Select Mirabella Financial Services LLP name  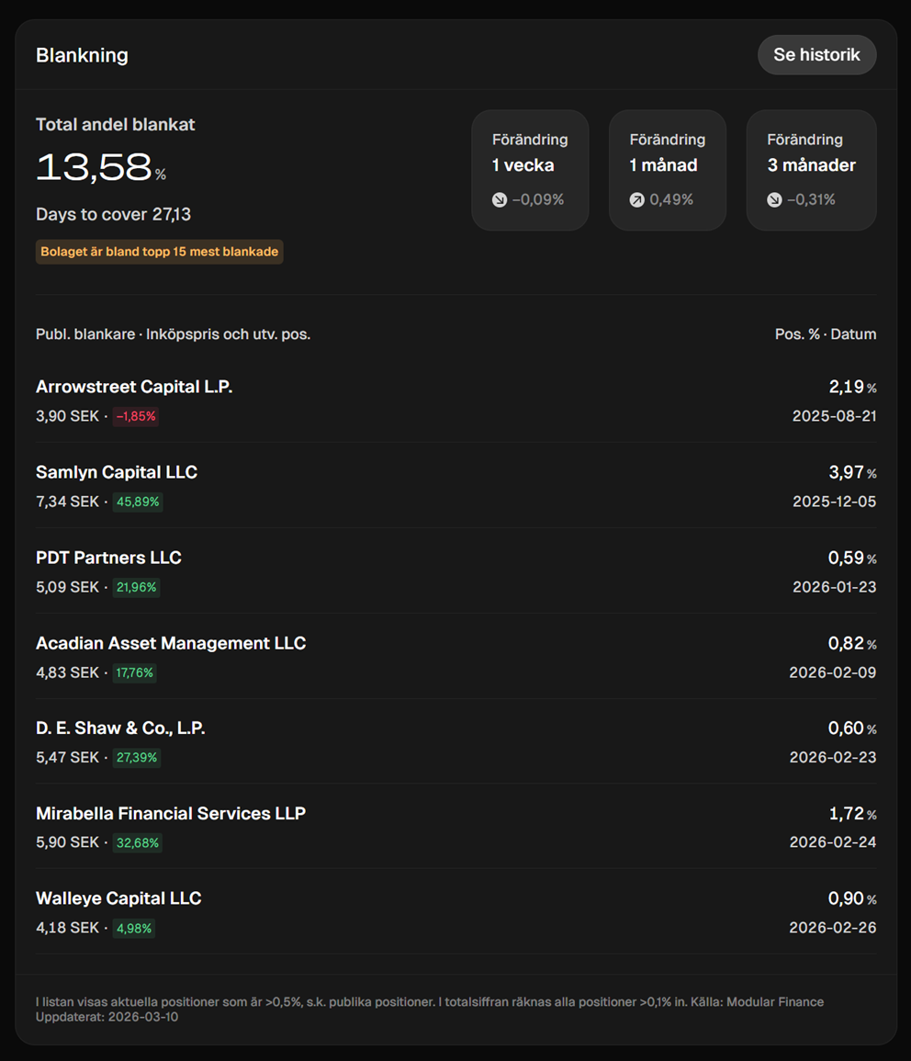[171, 813]
